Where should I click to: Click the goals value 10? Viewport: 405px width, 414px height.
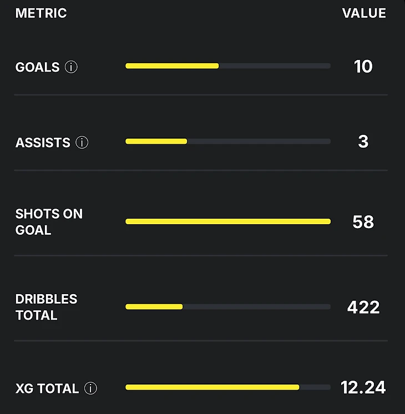tap(363, 67)
